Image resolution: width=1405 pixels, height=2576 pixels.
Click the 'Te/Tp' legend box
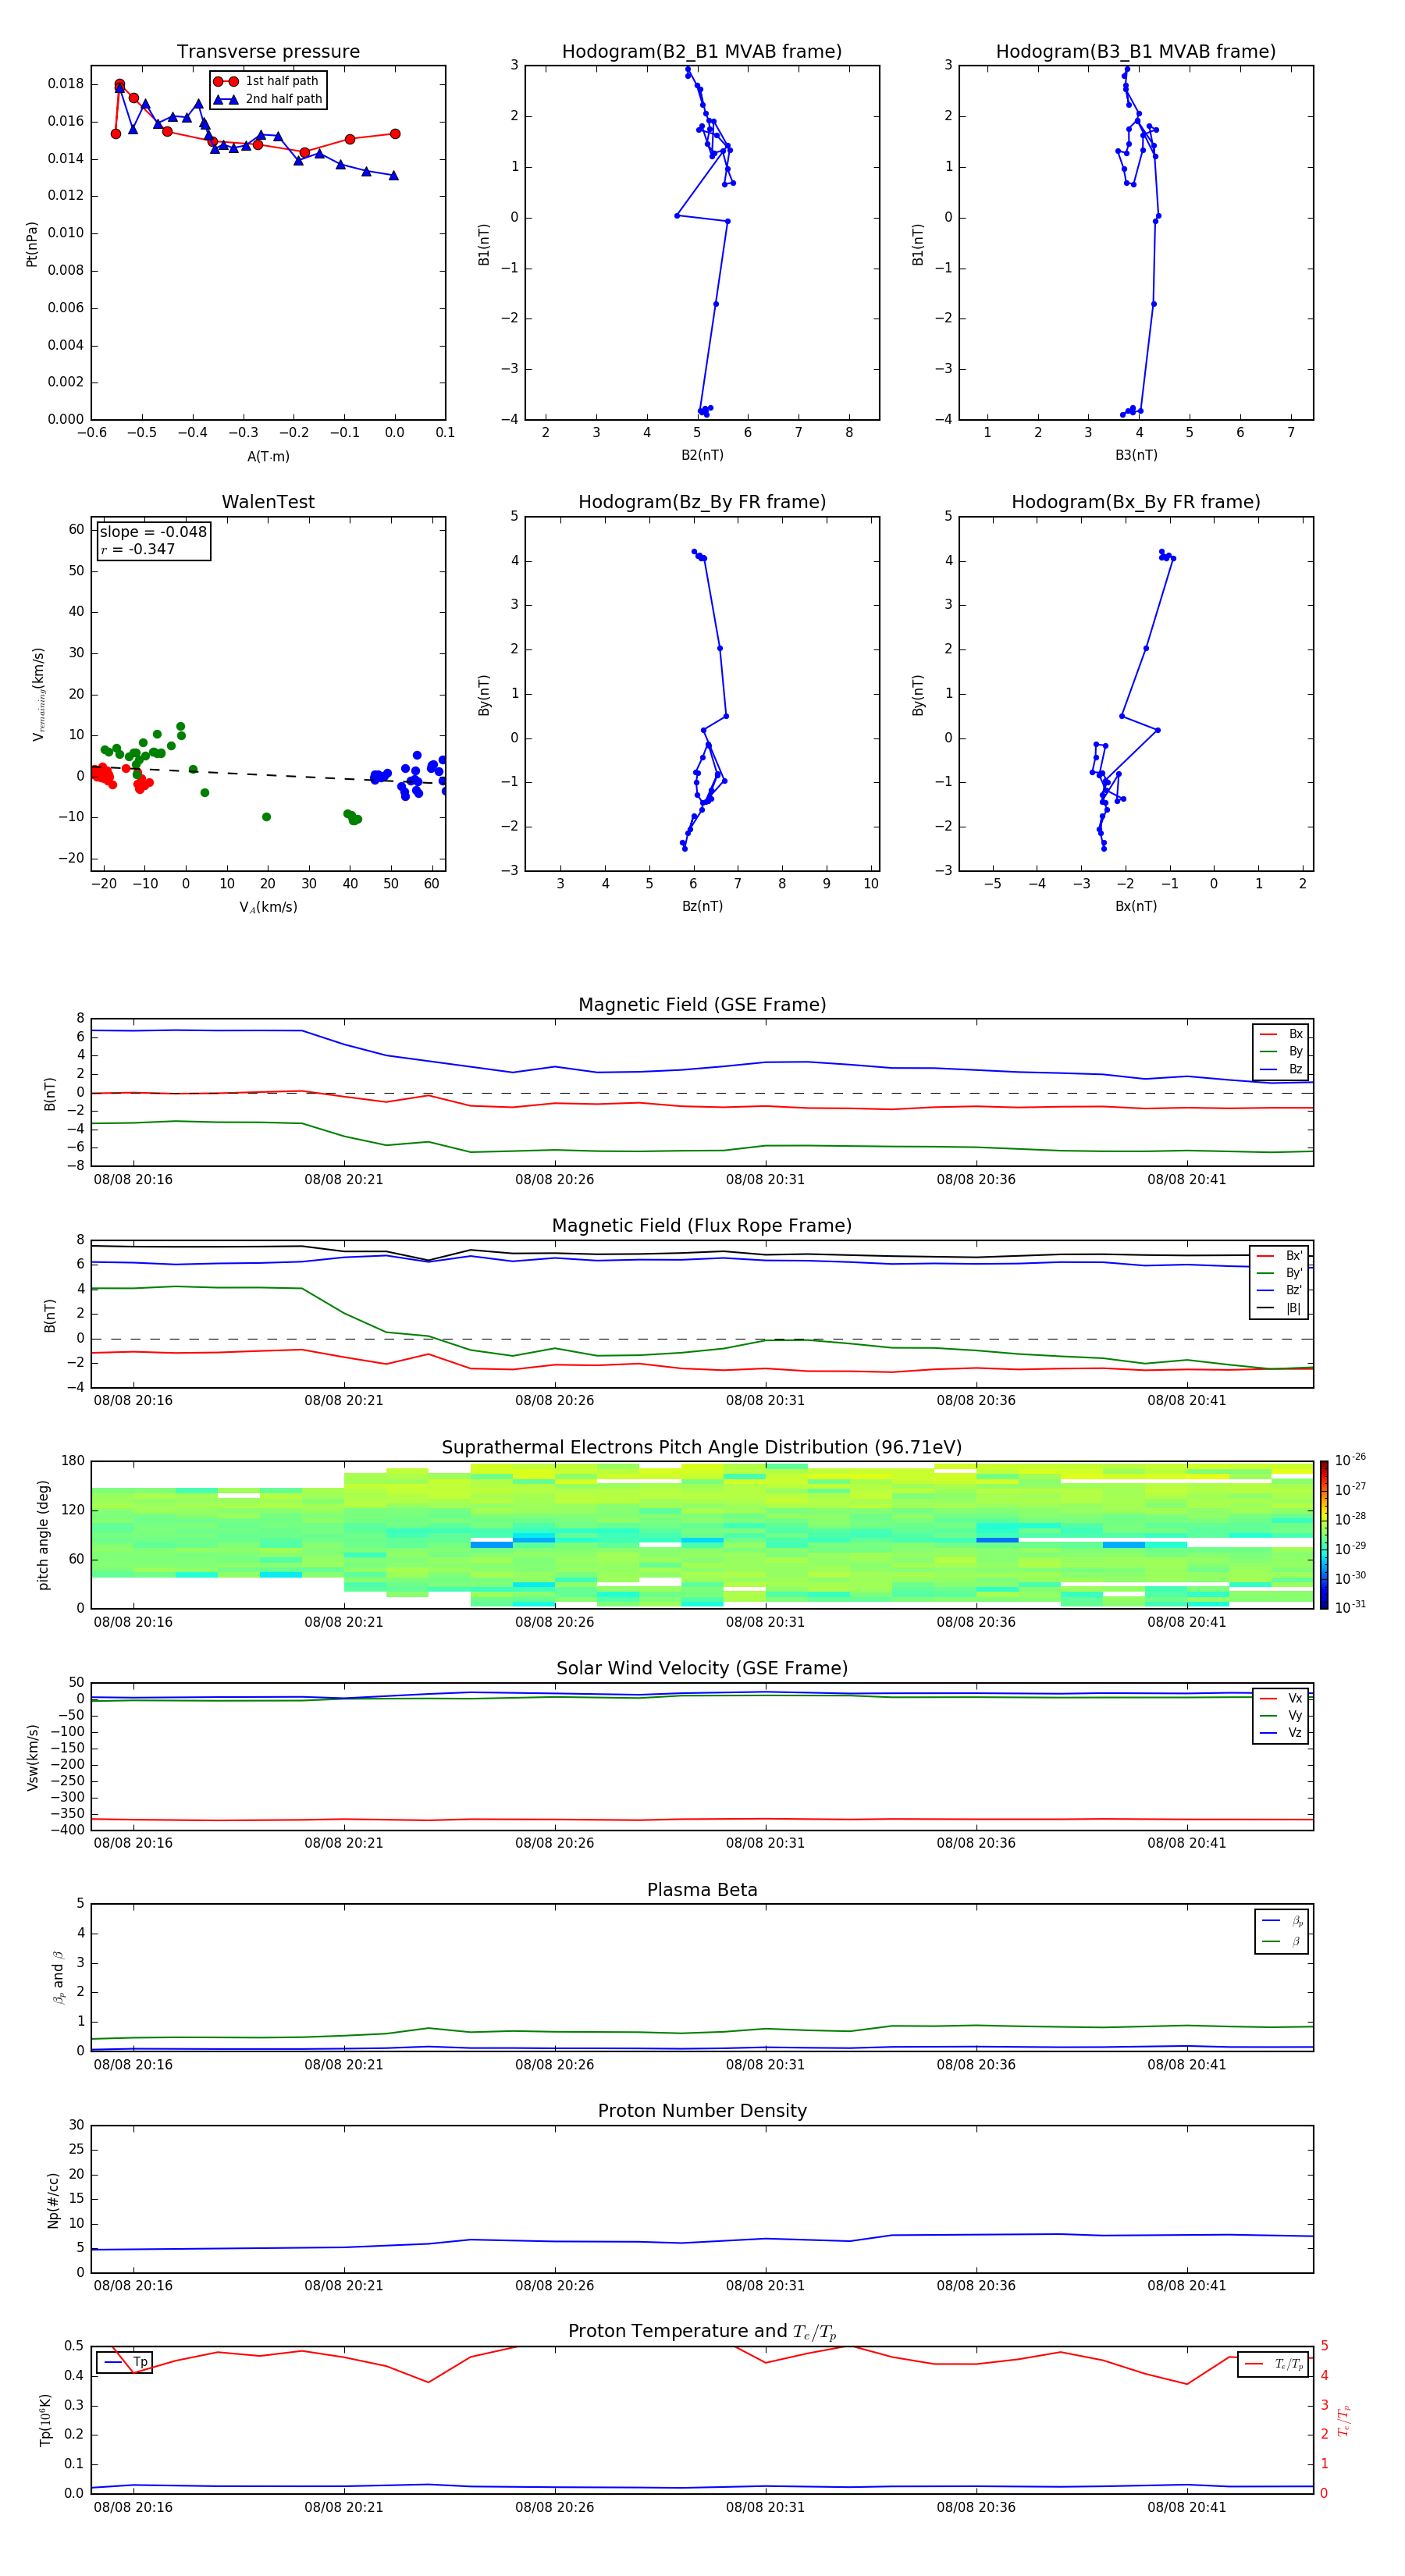[x=1273, y=2365]
